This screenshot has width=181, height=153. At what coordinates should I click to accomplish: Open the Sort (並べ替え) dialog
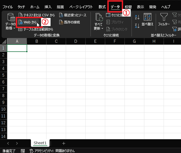(148, 20)
